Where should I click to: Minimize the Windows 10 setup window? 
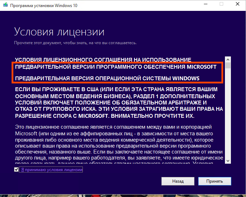point(206,4)
